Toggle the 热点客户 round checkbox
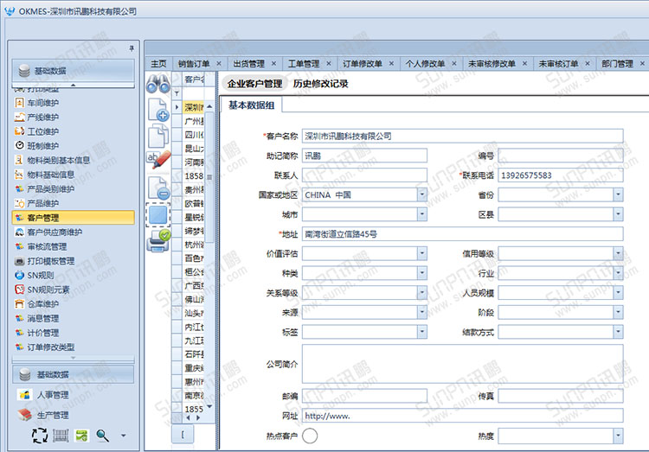Screen dimensions: 649x452 [309, 436]
